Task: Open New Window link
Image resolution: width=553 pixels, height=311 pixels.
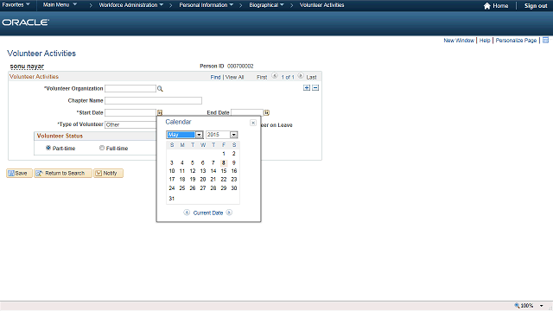Action: click(x=459, y=41)
